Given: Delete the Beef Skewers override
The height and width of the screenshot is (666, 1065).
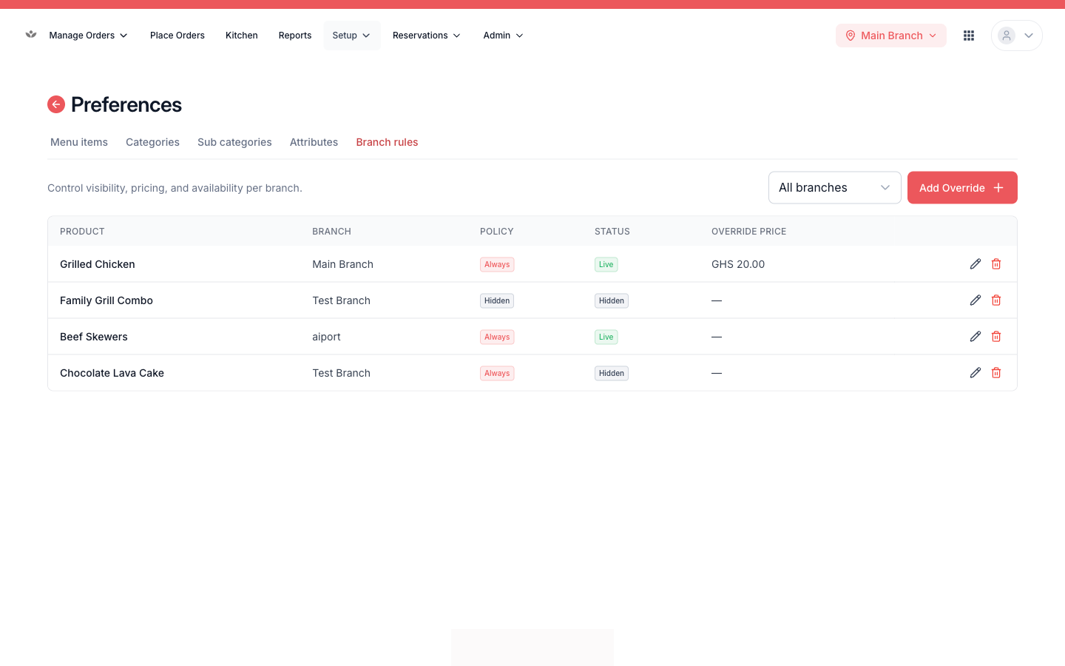Looking at the screenshot, I should (x=996, y=337).
